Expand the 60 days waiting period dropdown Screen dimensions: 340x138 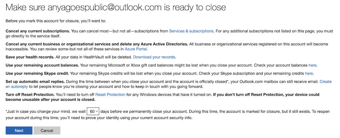tap(93, 112)
